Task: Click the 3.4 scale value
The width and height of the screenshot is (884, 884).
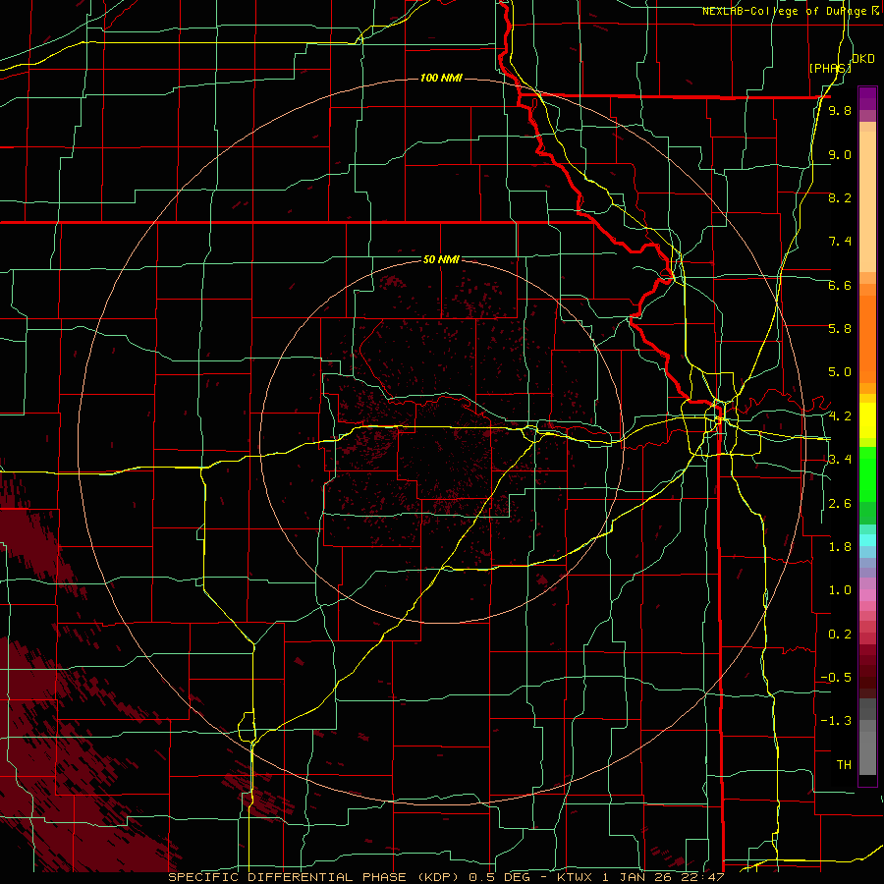Action: coord(840,459)
